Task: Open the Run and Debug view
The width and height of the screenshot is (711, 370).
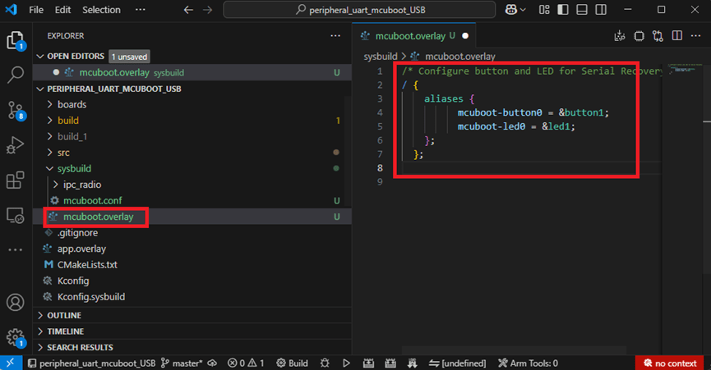Action: [x=15, y=145]
